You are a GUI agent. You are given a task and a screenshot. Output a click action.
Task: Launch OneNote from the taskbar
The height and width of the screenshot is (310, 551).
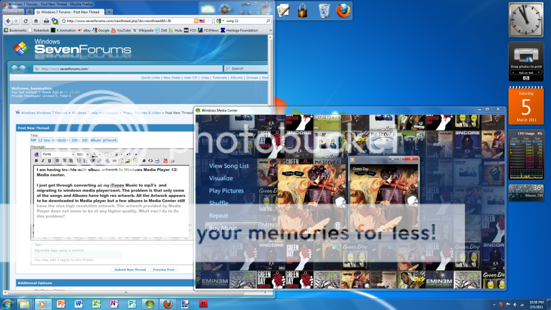point(114,304)
